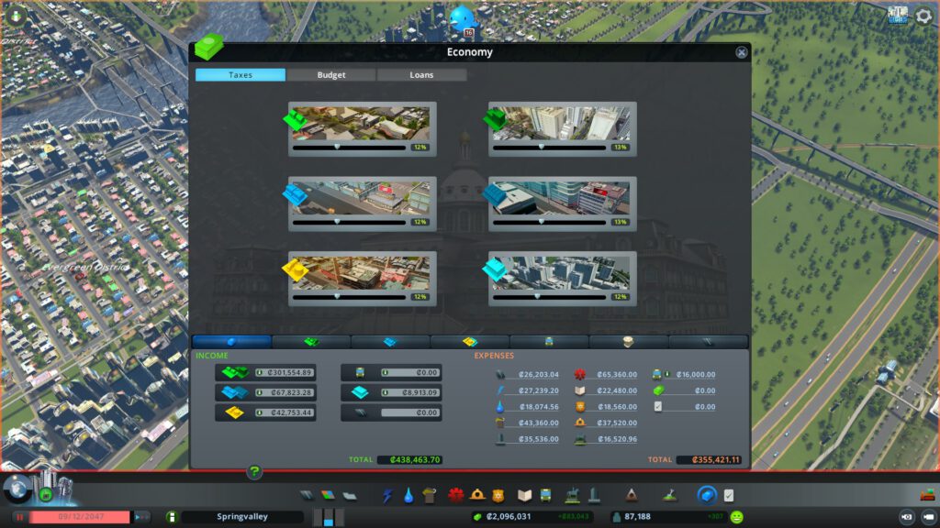
Task: Open the Fire Department helmet menu
Action: [x=477, y=495]
